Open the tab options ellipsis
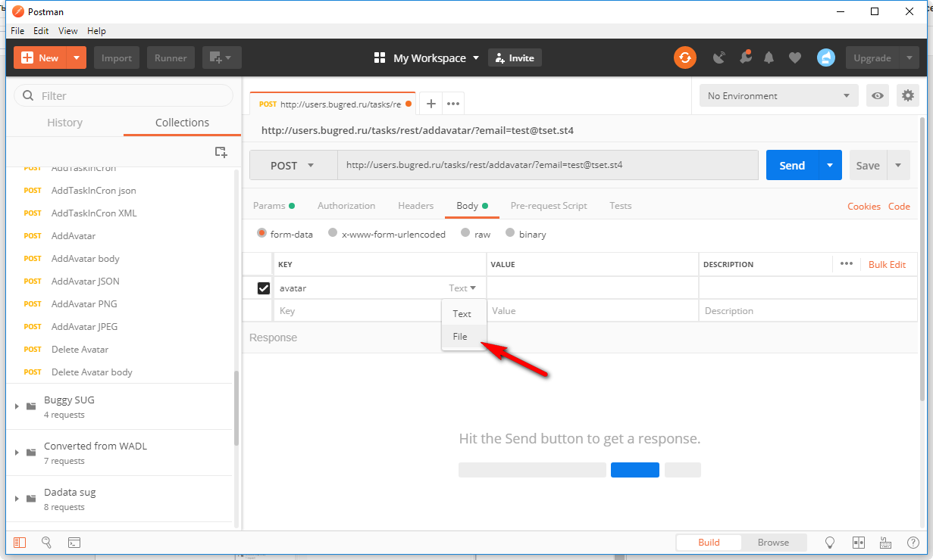 click(x=453, y=104)
